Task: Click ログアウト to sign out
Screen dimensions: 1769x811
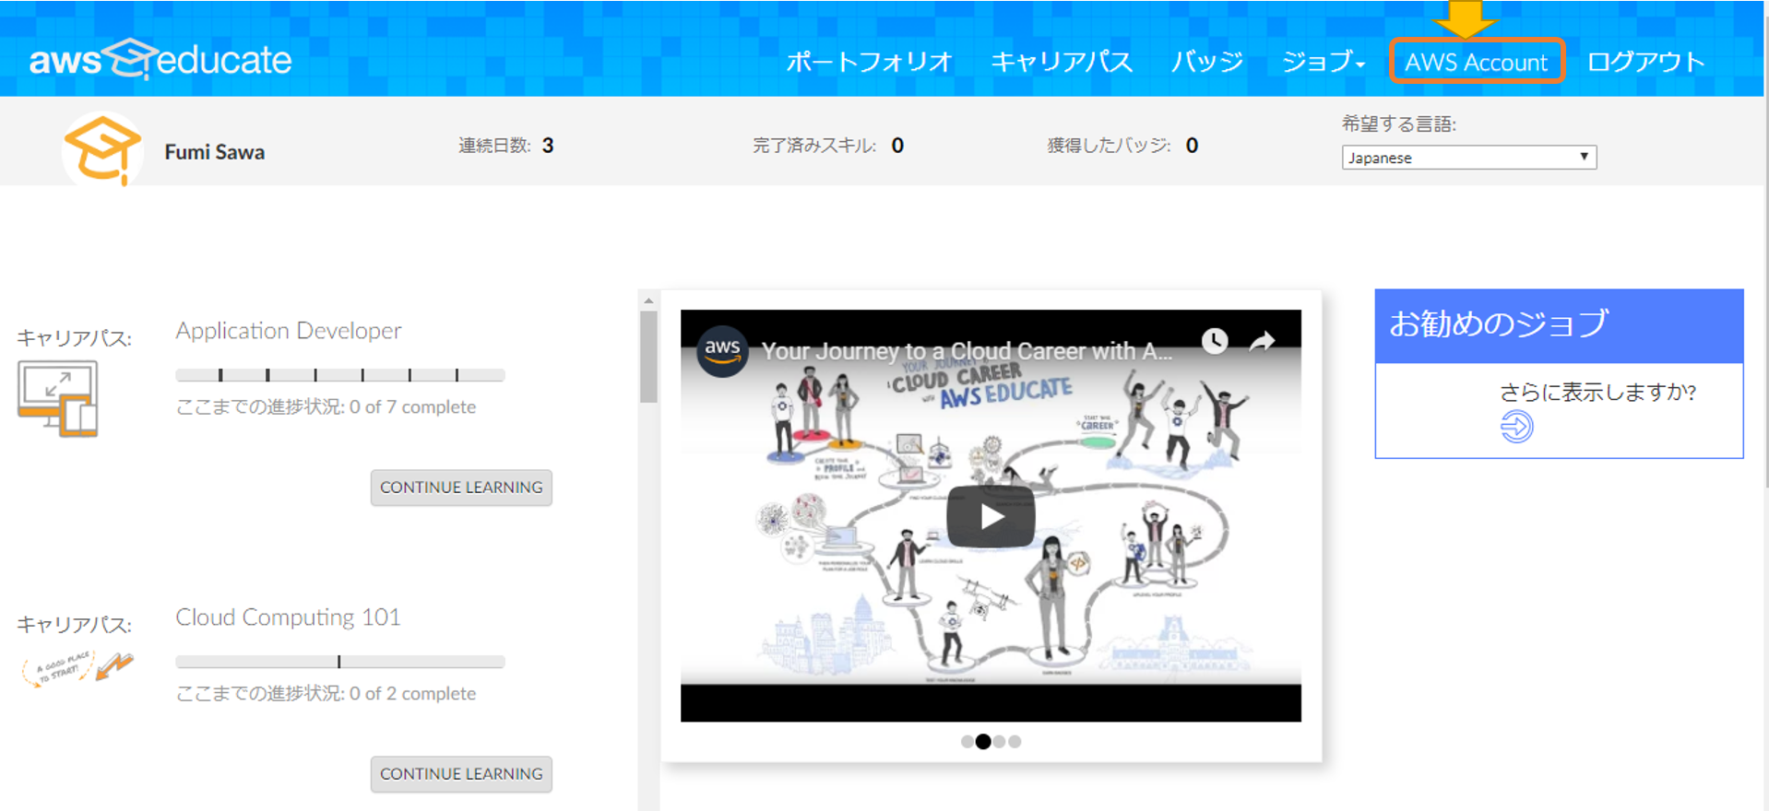Action: pyautogui.click(x=1645, y=62)
